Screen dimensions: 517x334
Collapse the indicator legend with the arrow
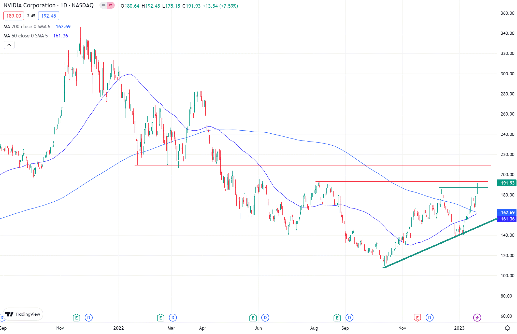pyautogui.click(x=9, y=45)
